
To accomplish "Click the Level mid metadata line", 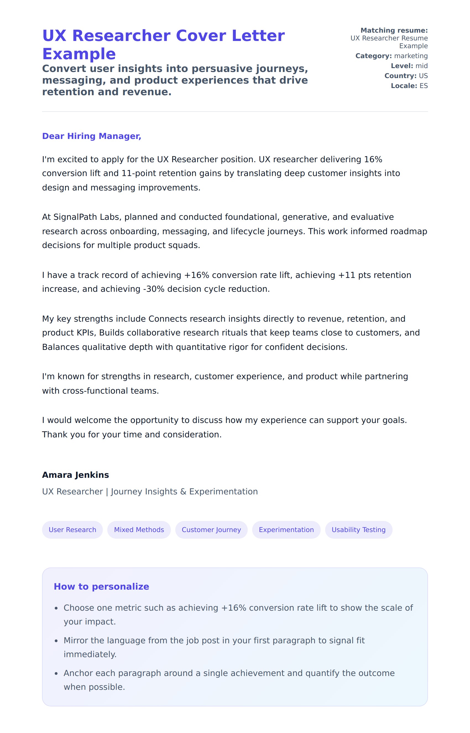I will coord(409,66).
